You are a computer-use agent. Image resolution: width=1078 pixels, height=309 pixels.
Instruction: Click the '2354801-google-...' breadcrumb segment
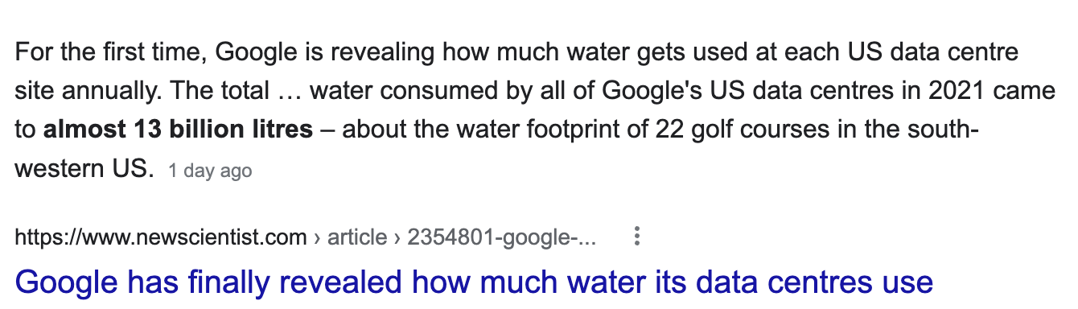[x=502, y=237]
